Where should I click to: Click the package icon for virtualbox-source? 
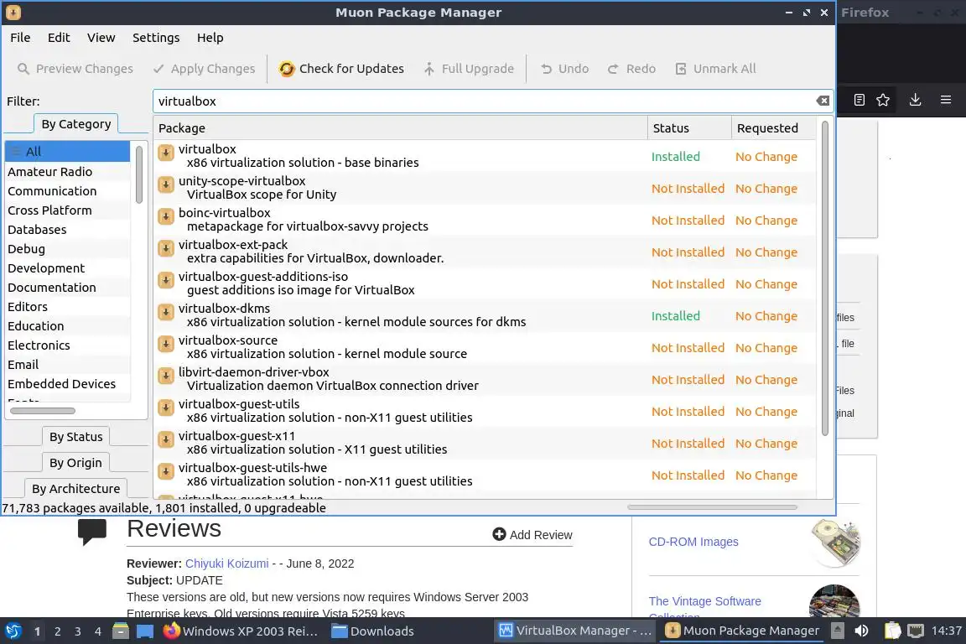click(x=166, y=344)
